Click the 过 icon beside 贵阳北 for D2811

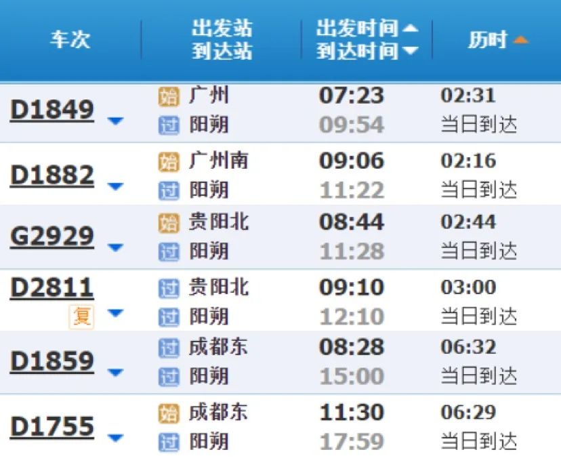tap(169, 288)
